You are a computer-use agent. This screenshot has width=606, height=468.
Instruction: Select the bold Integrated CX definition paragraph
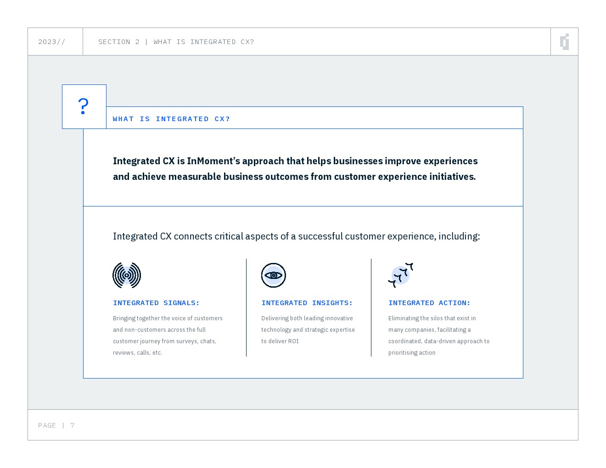295,168
